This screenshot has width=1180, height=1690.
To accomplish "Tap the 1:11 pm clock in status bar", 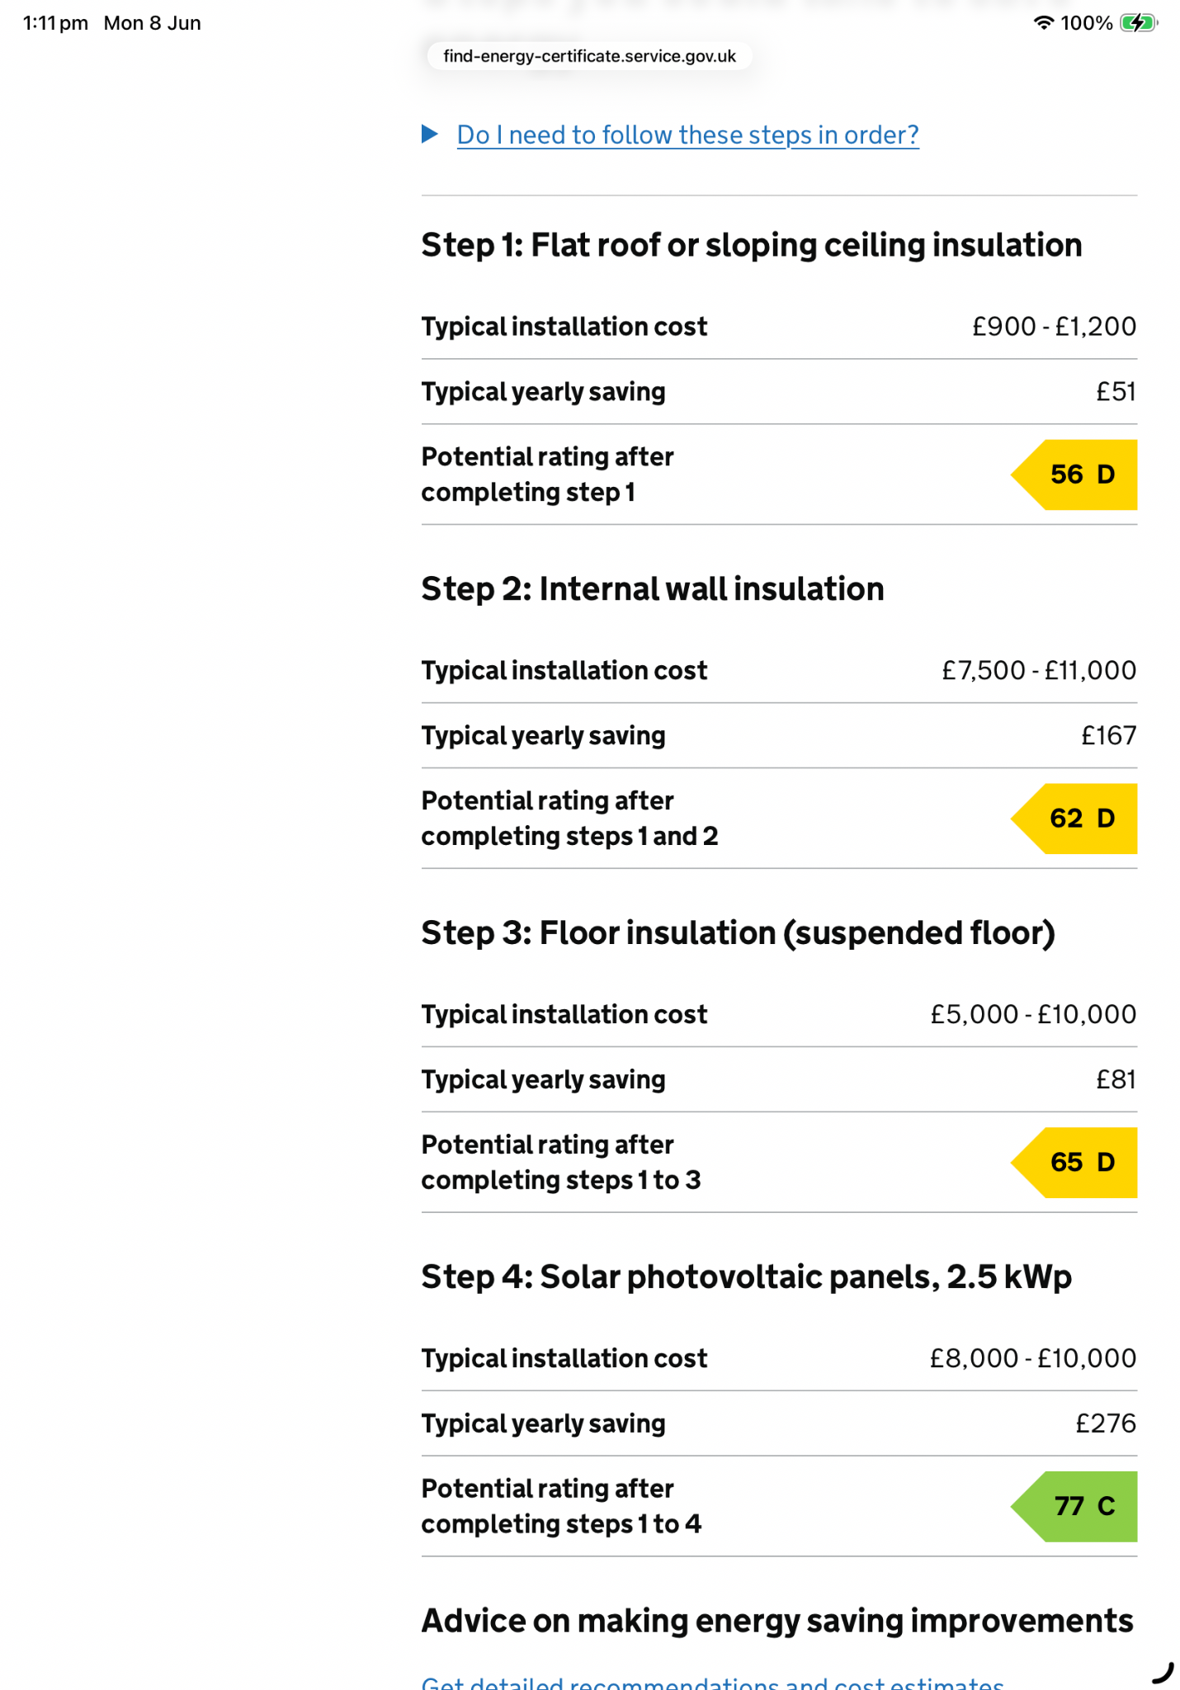I will 55,23.
